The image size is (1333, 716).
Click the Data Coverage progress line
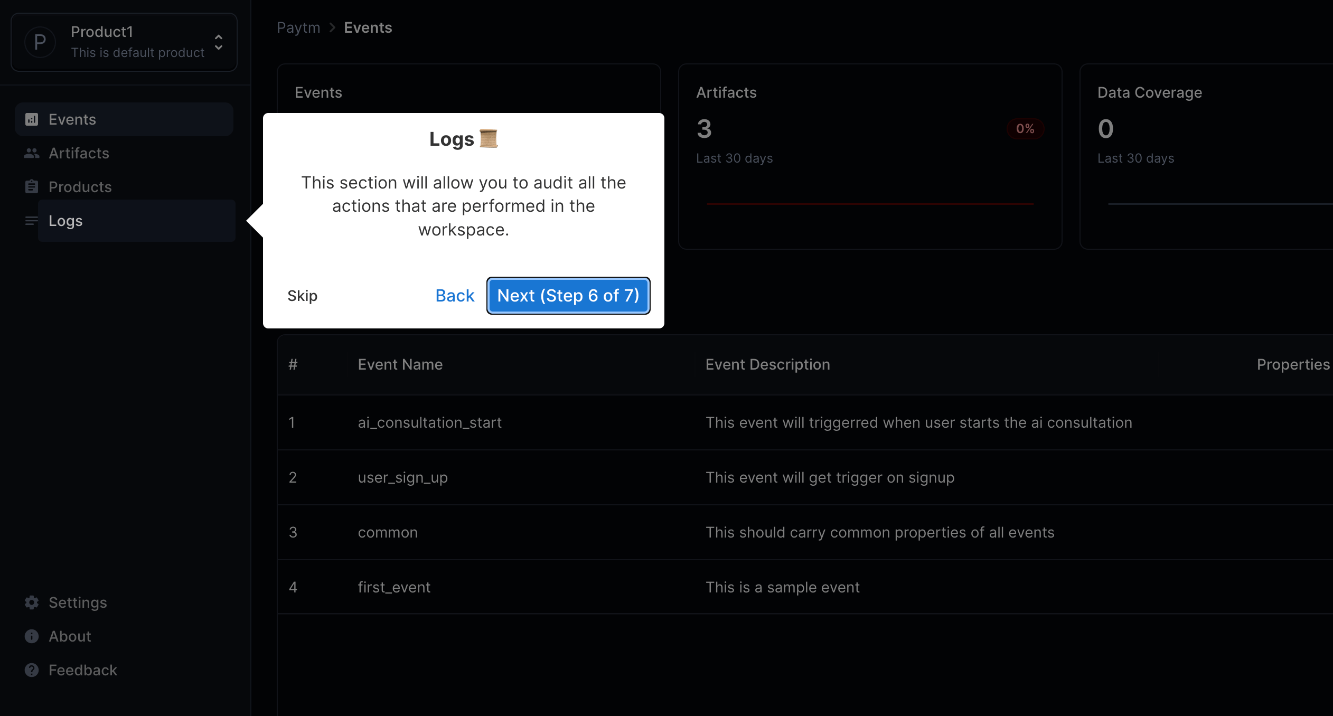click(x=1221, y=203)
